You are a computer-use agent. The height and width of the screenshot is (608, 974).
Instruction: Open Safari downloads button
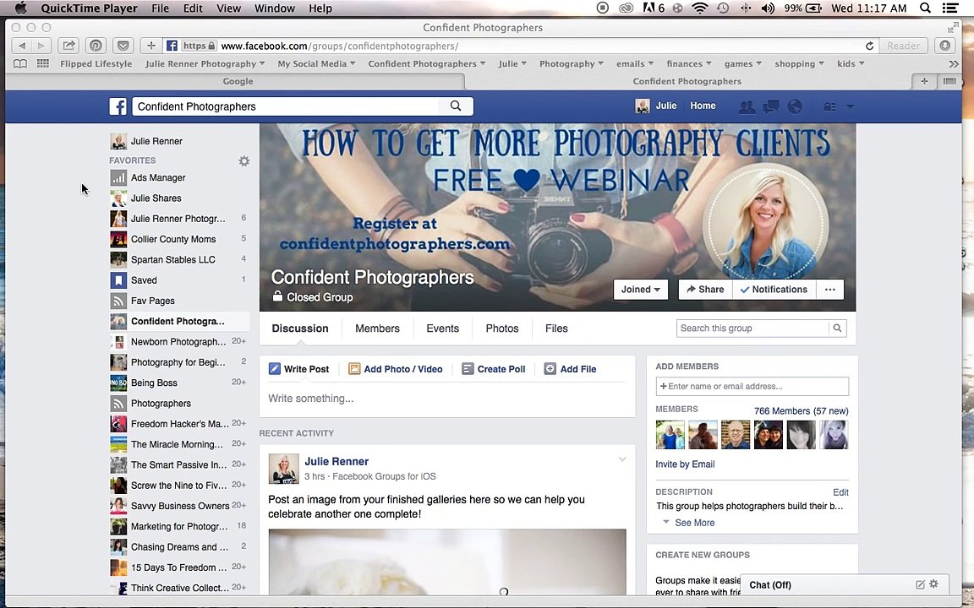pyautogui.click(x=944, y=46)
